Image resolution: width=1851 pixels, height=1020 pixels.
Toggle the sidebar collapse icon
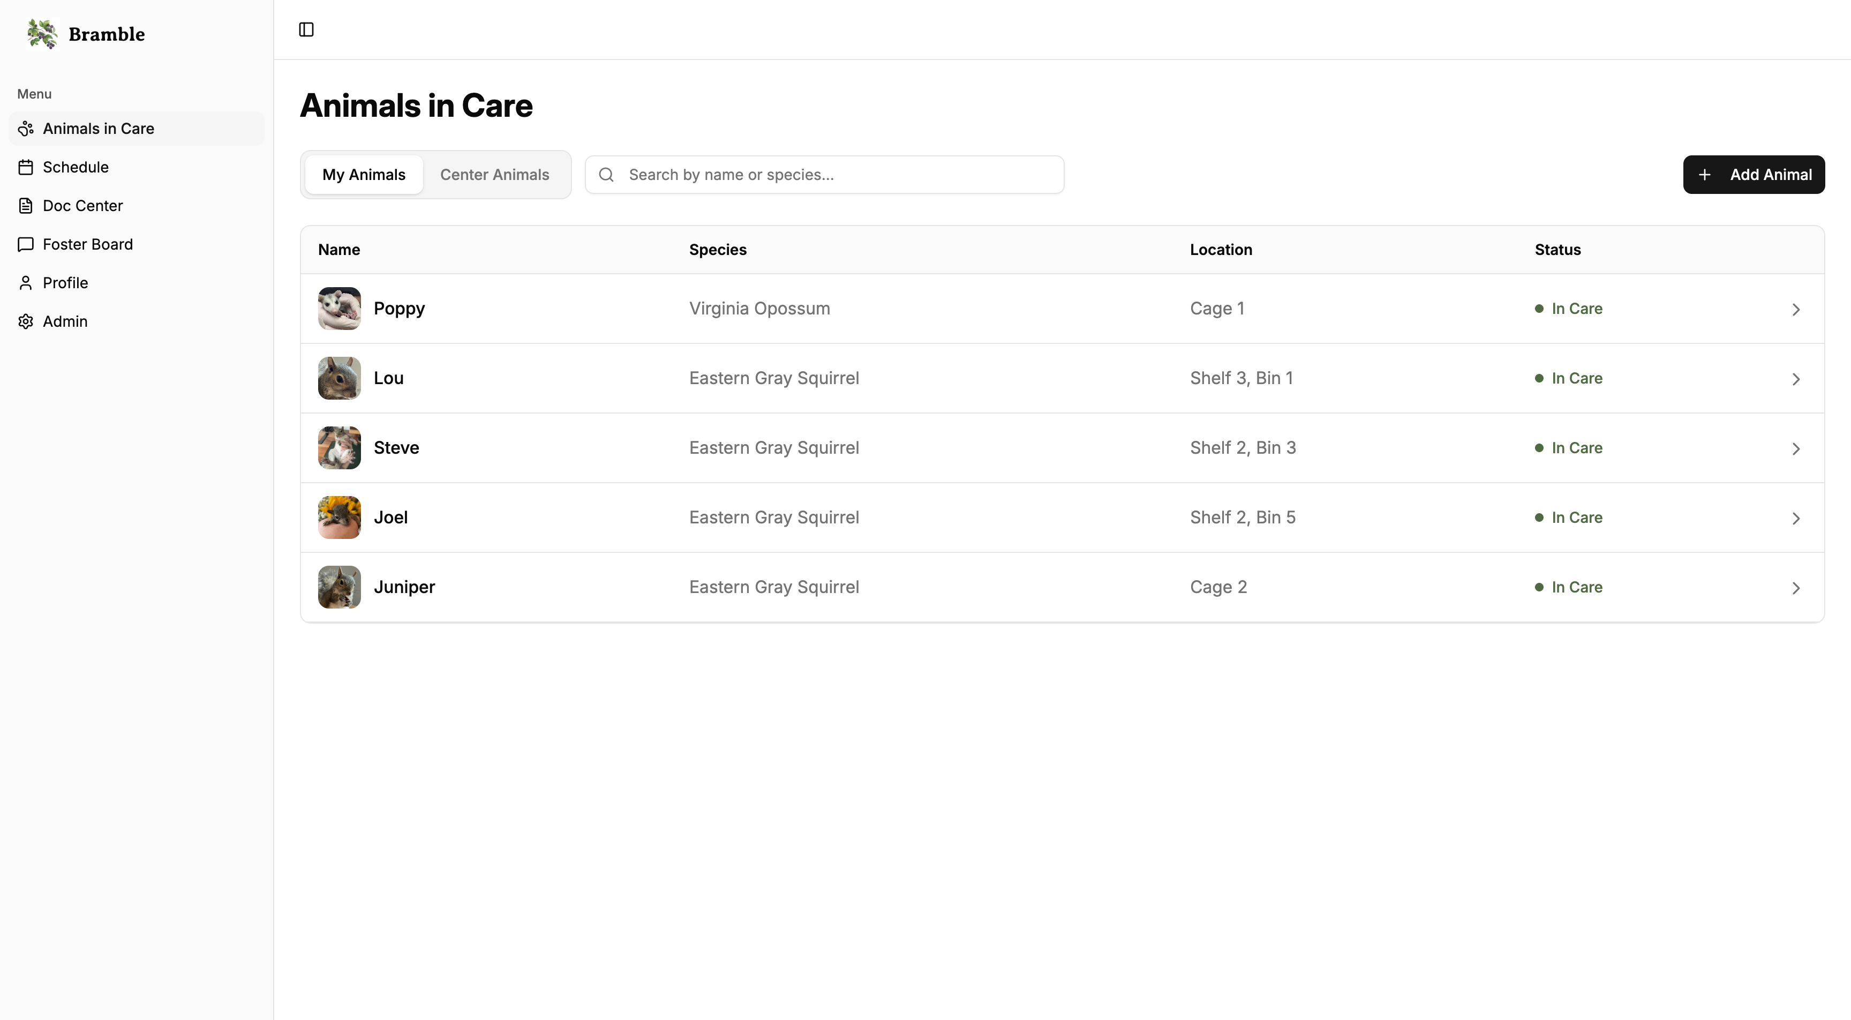306,30
